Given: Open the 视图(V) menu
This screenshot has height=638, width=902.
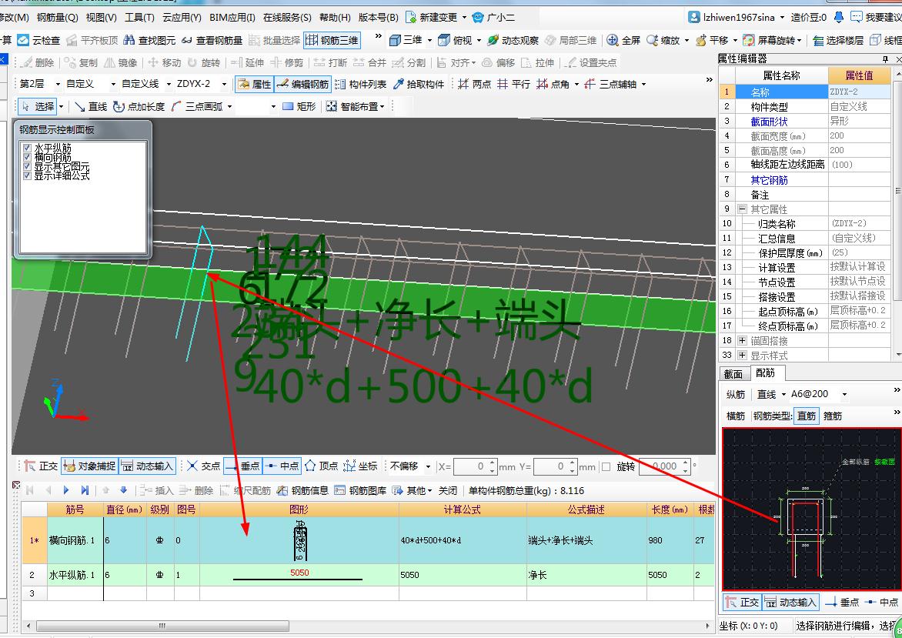Looking at the screenshot, I should point(102,17).
